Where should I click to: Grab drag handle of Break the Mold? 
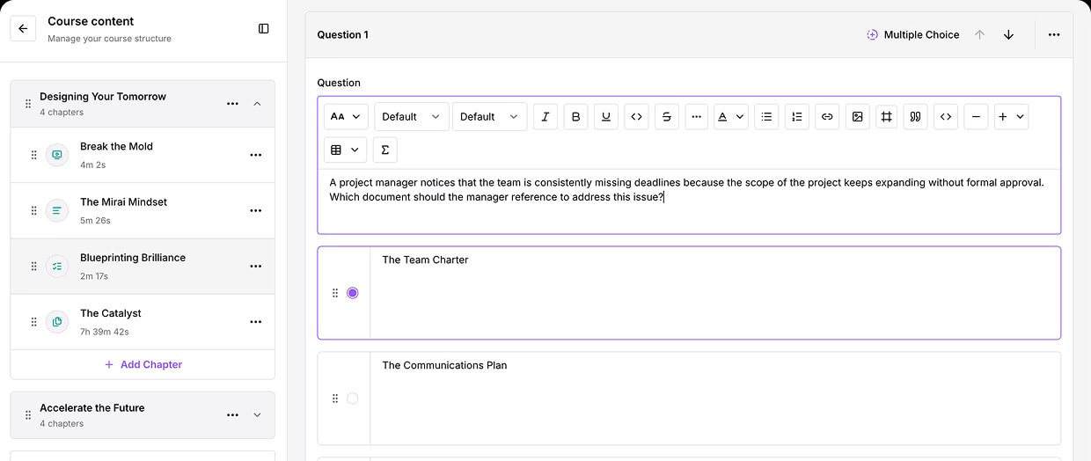pyautogui.click(x=34, y=155)
